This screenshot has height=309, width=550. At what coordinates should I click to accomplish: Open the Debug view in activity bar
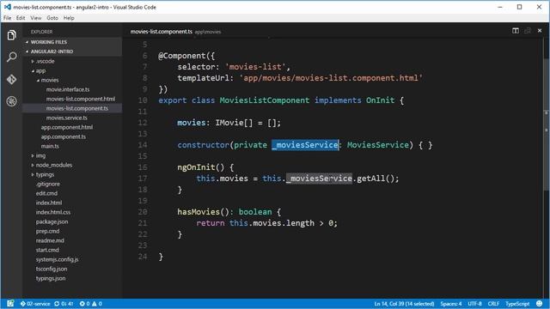click(11, 101)
